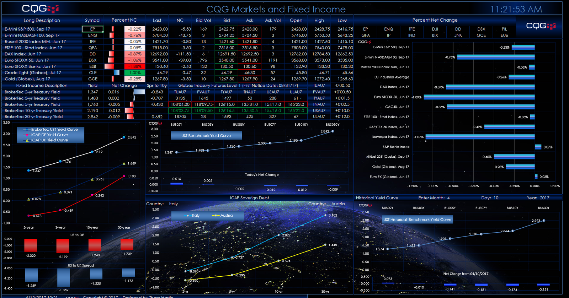Click the ULAU7 bid price 165'22.0
Image resolution: width=569 pixels, height=298 pixels.
click(296, 110)
